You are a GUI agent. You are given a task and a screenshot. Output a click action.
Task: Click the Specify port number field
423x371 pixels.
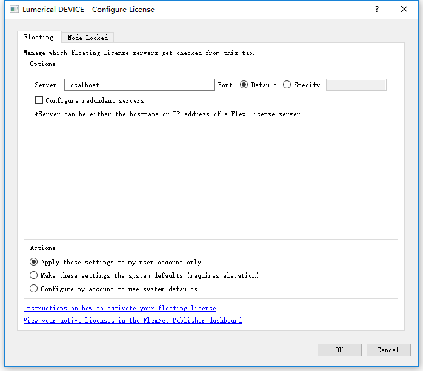(x=356, y=85)
